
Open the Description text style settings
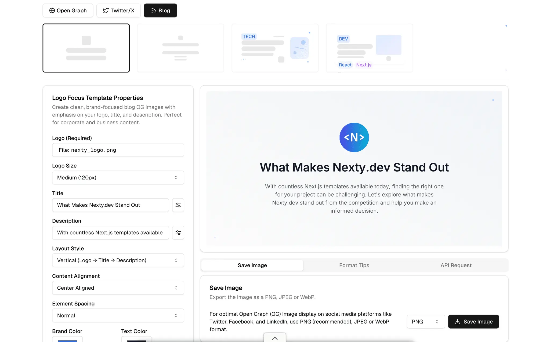(x=178, y=233)
